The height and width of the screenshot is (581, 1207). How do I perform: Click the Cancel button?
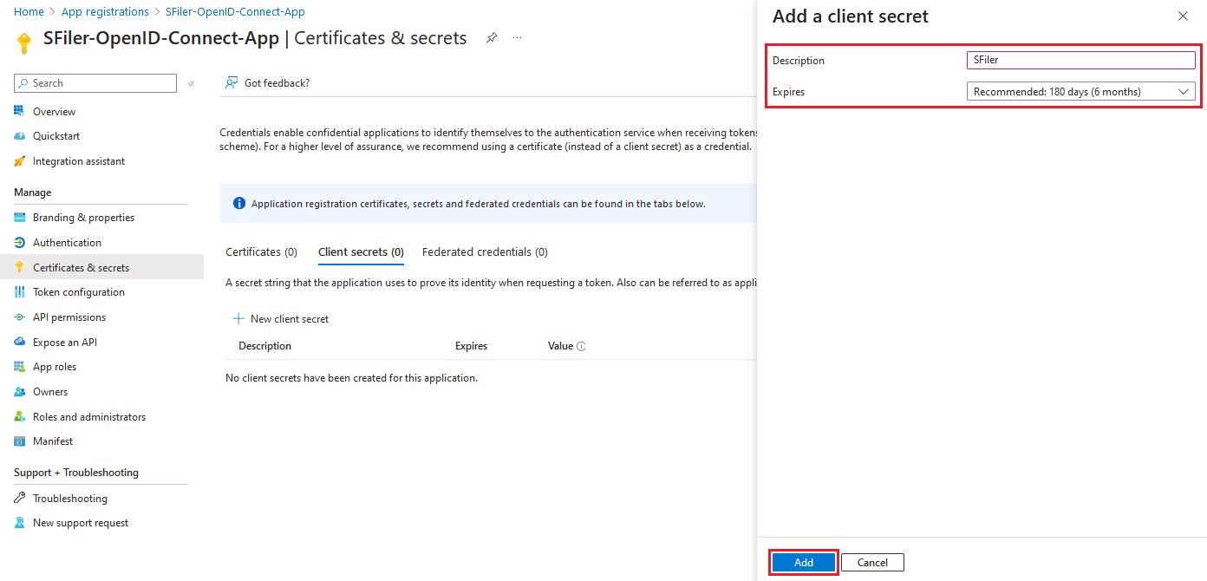coord(872,563)
